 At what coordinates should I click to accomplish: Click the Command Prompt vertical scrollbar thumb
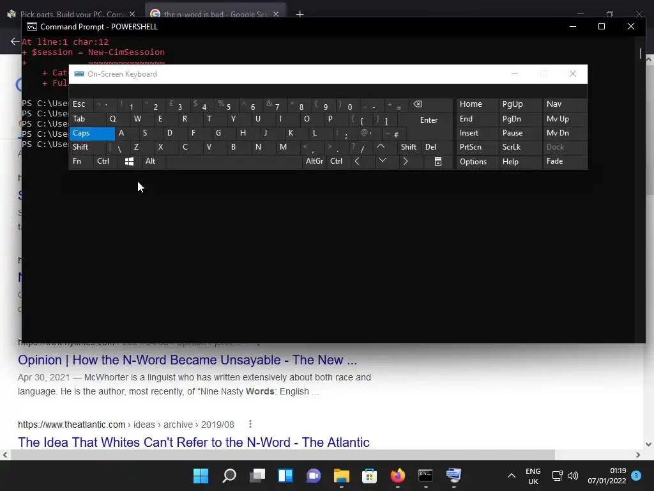click(x=641, y=54)
